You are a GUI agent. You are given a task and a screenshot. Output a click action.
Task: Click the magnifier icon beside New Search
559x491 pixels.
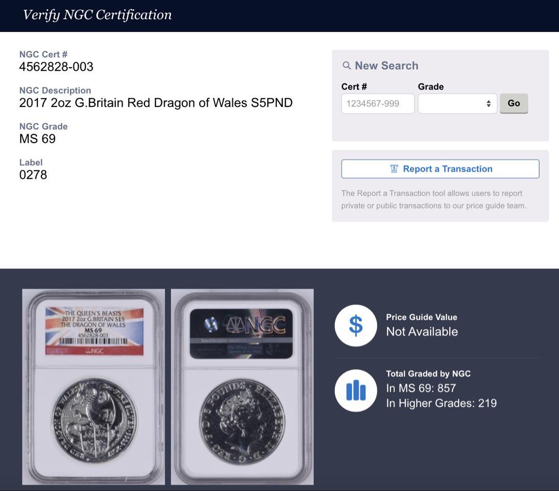(346, 66)
